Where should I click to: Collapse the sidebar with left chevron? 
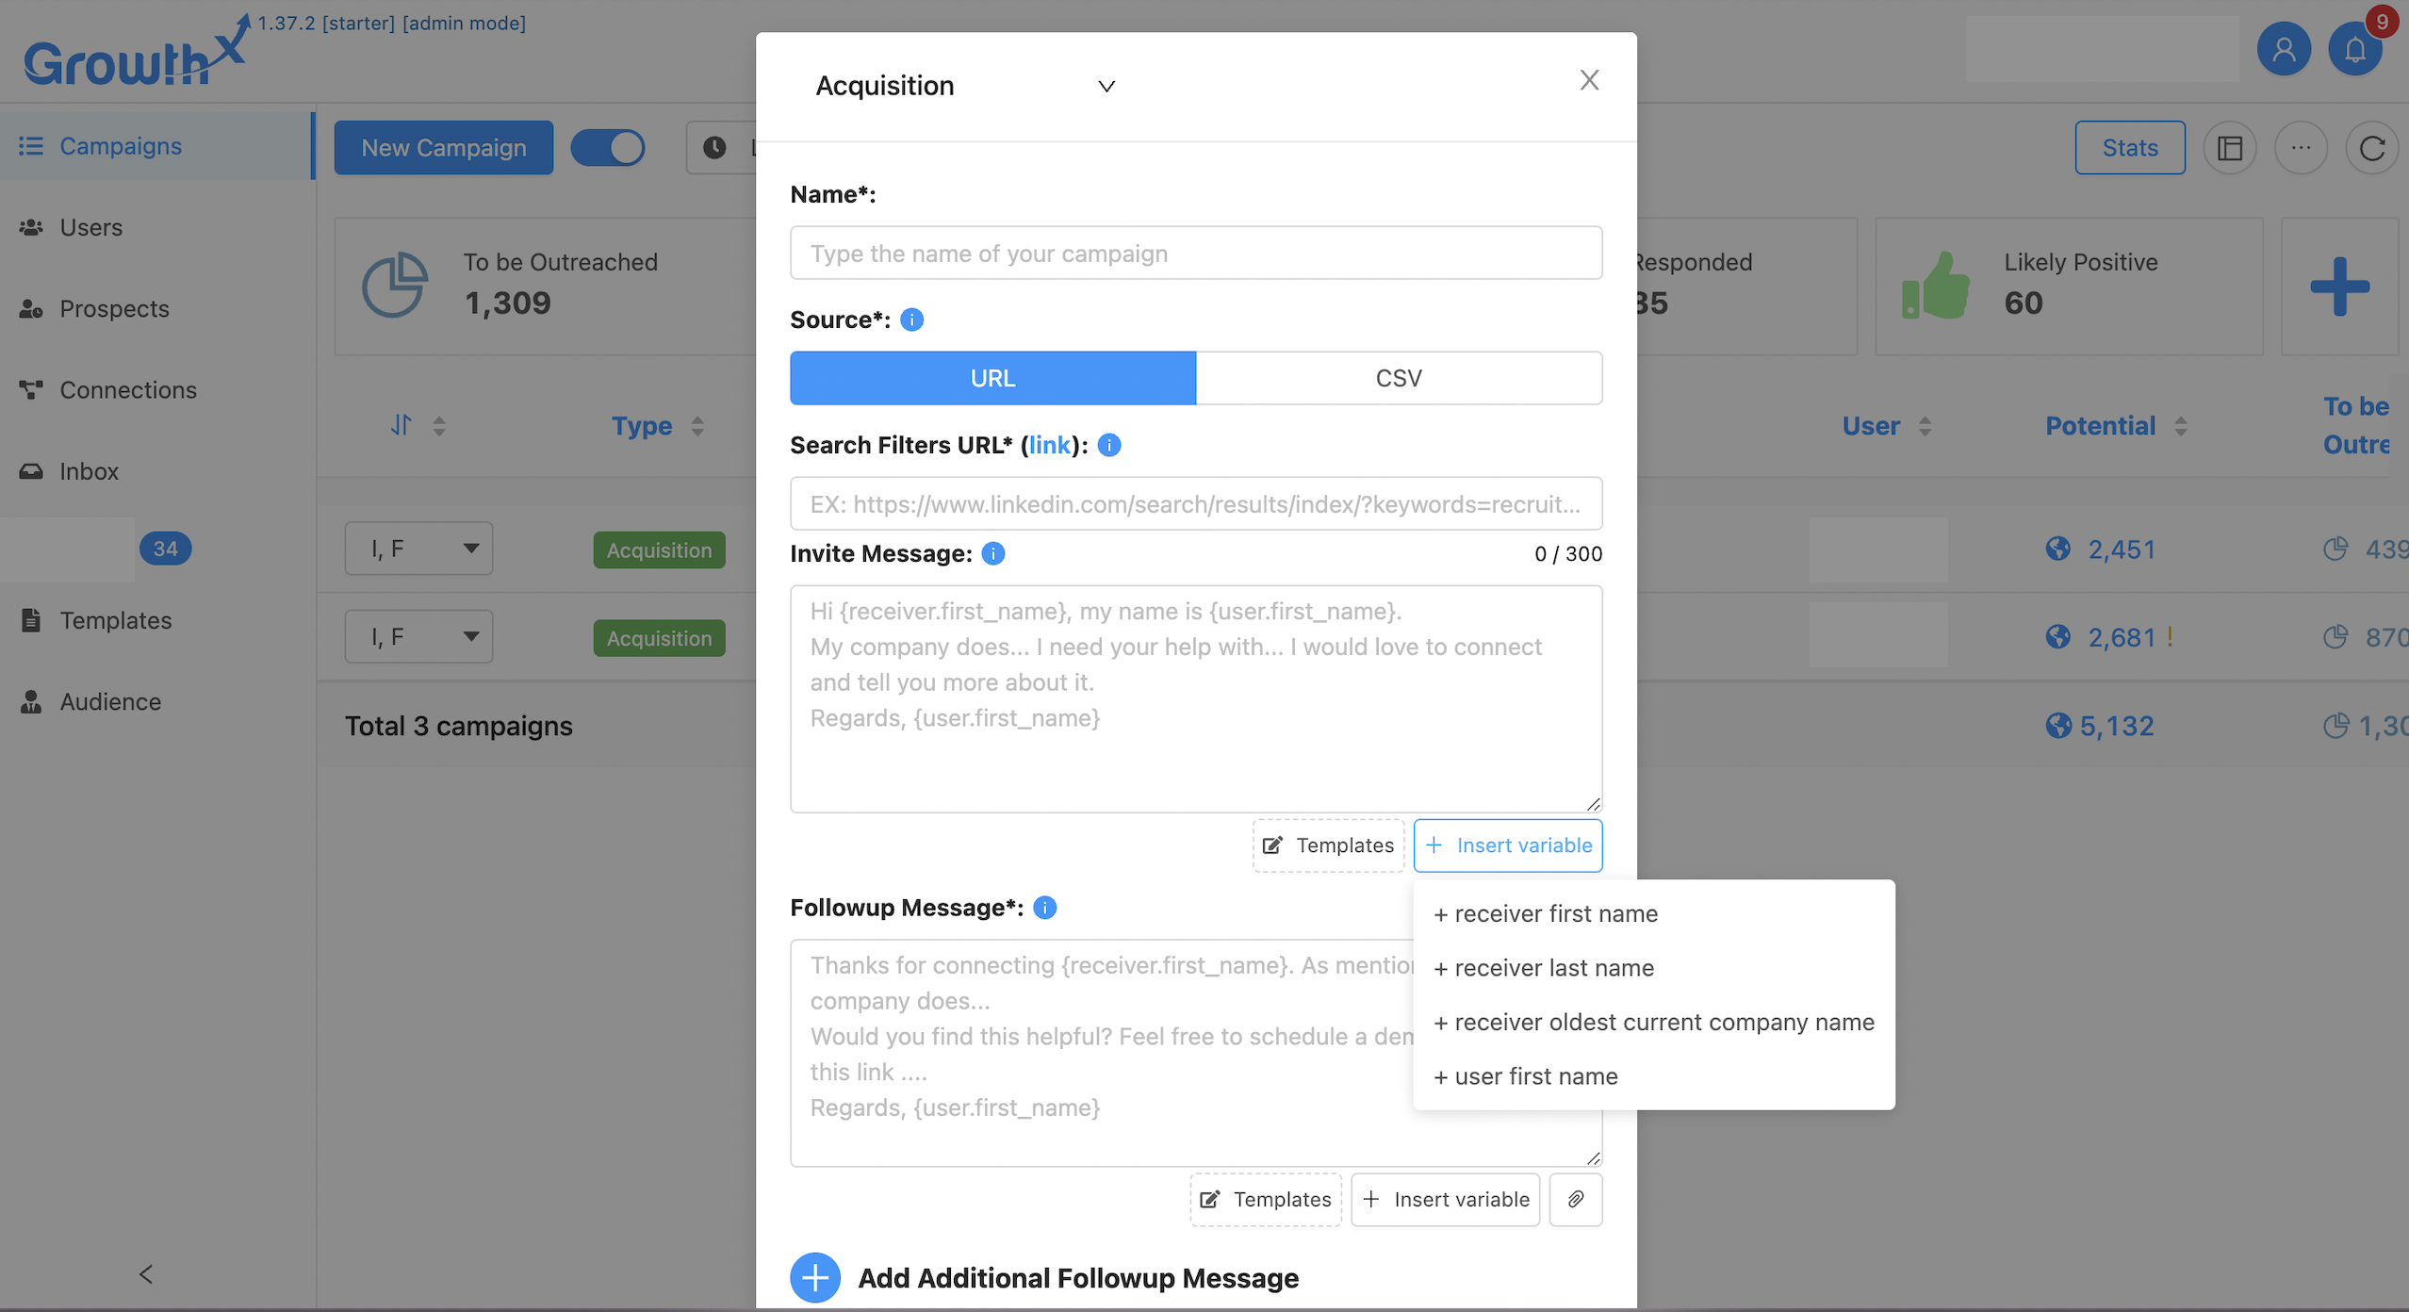pos(146,1274)
